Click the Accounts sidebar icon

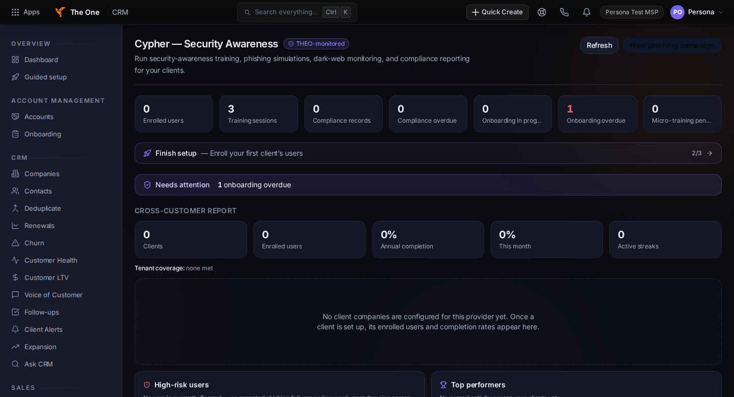click(x=15, y=117)
